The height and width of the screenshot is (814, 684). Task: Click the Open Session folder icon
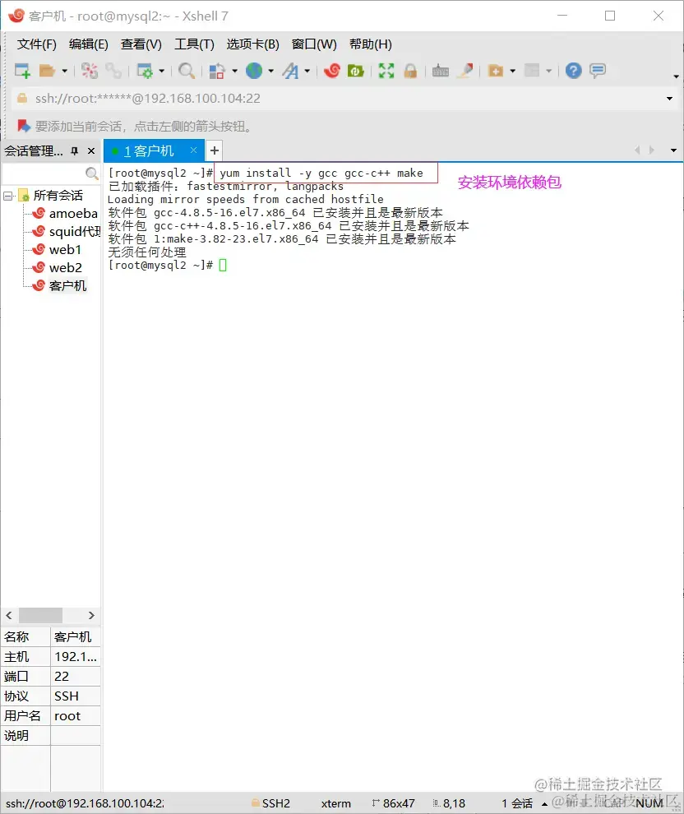tap(47, 71)
